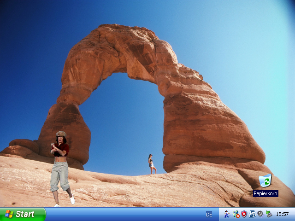295x221 pixels.
Task: Click the Safely Remove Hardware icon
Action: [268, 214]
